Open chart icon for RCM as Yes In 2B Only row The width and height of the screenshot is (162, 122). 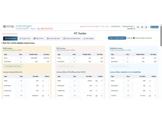tap(43, 96)
